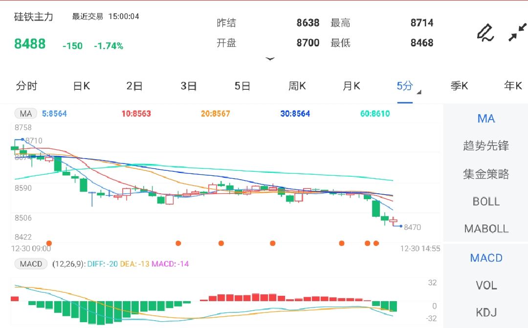Tap the 昨结 8638 value
This screenshot has height=328, width=528.
(308, 23)
